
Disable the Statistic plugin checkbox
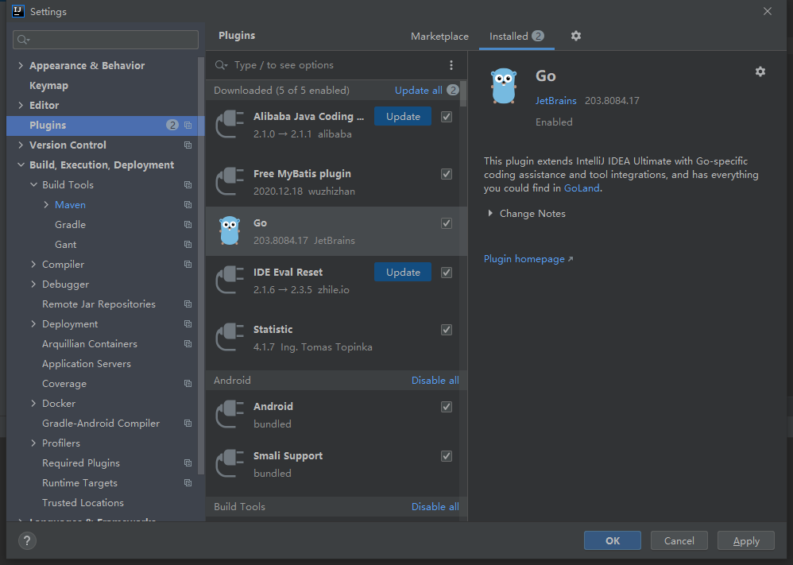[x=447, y=330]
